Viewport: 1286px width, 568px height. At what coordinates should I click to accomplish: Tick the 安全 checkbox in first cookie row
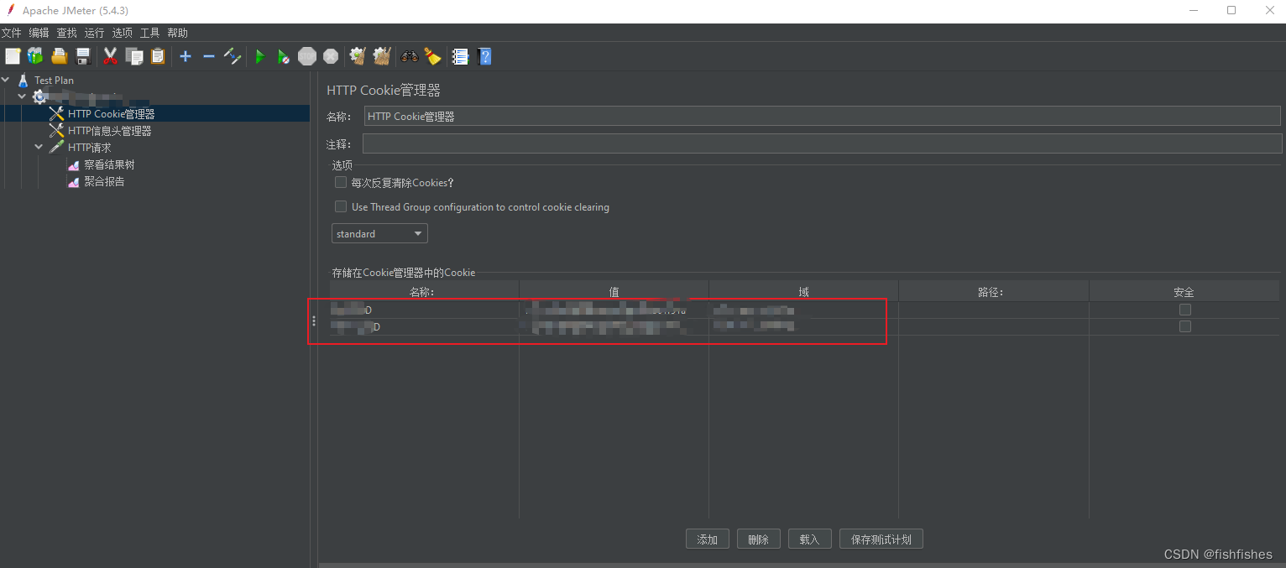click(1185, 310)
